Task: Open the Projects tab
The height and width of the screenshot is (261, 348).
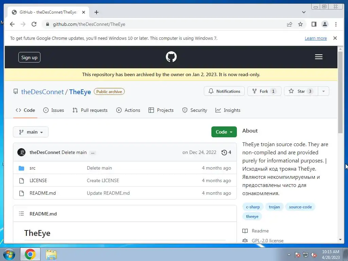Action: tap(161, 110)
